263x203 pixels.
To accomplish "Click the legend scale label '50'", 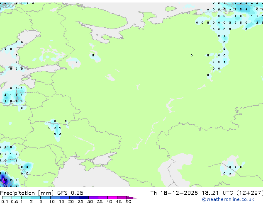I will coord(128,201).
